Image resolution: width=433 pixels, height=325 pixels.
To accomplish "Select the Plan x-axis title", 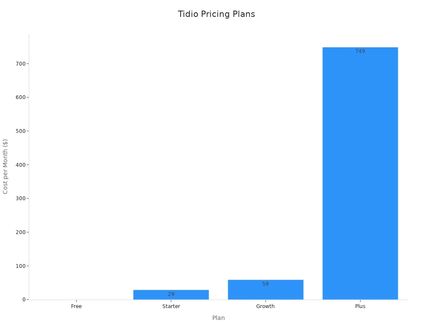I will 218,318.
